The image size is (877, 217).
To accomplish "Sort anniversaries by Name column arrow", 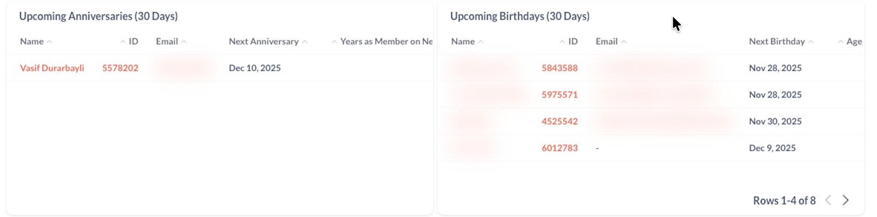I will 49,42.
